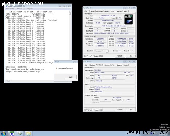
Task: Switch to Caches tab in lower CPU-Z
Action: click(92, 65)
